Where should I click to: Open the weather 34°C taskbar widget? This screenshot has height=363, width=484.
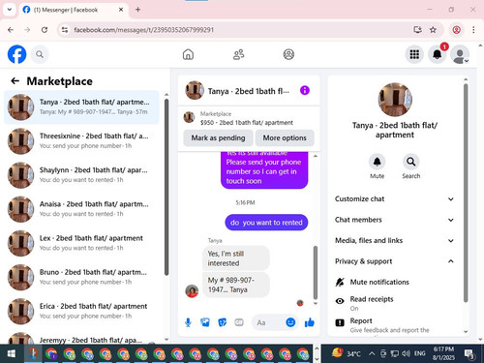(347, 353)
